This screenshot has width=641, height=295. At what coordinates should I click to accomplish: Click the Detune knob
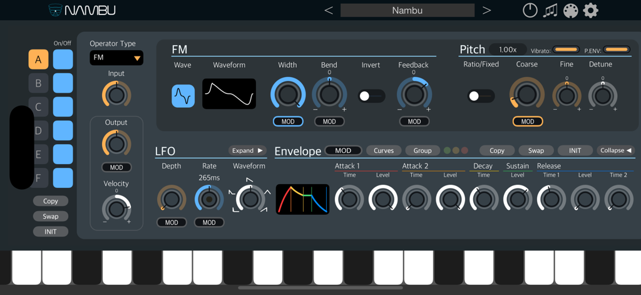pyautogui.click(x=603, y=96)
